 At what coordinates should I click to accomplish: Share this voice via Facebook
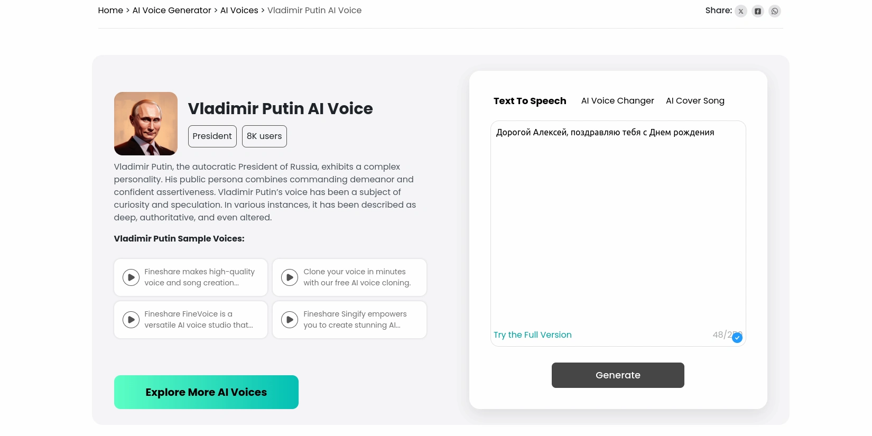pos(757,11)
